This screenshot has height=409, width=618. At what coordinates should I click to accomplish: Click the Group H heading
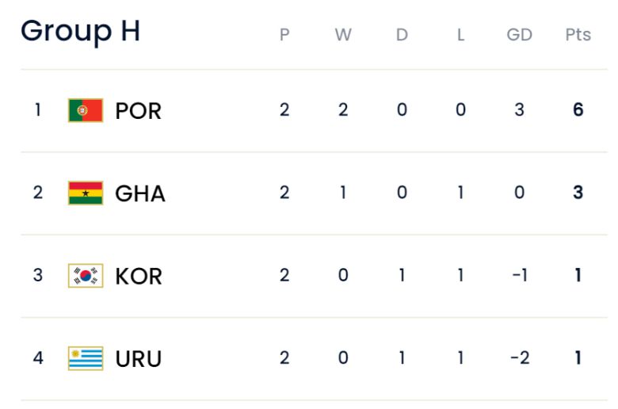coord(80,32)
